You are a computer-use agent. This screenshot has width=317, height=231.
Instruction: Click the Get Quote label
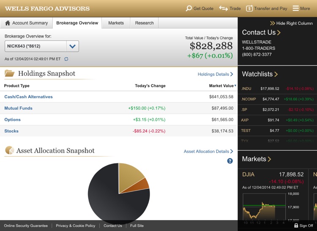(x=203, y=8)
